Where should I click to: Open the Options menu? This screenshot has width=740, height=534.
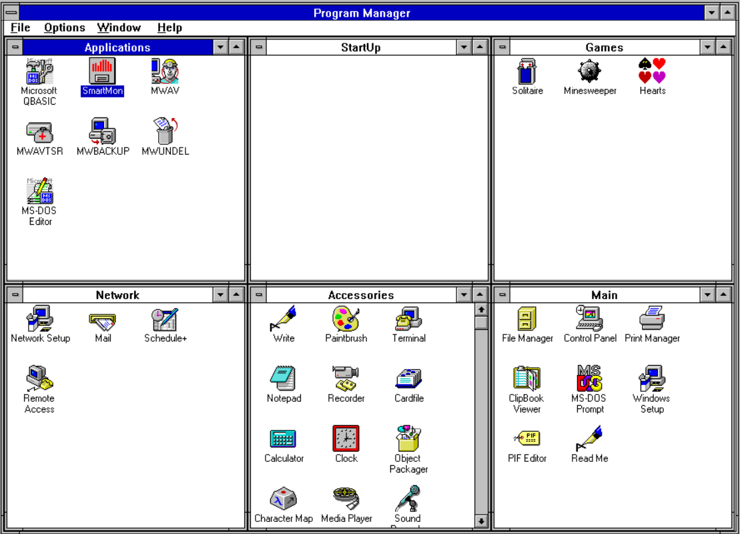point(65,28)
